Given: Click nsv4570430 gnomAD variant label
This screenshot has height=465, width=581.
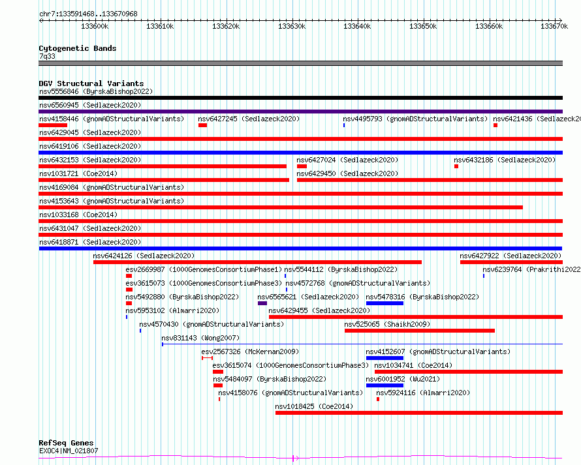Looking at the screenshot, I should (x=212, y=324).
